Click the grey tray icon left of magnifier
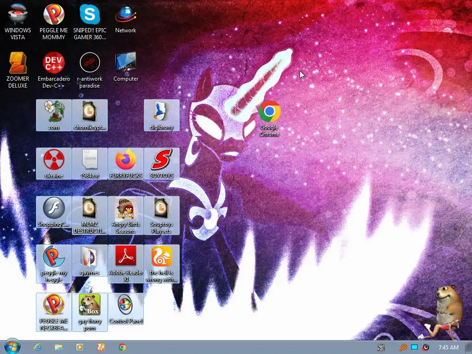 pyautogui.click(x=381, y=348)
